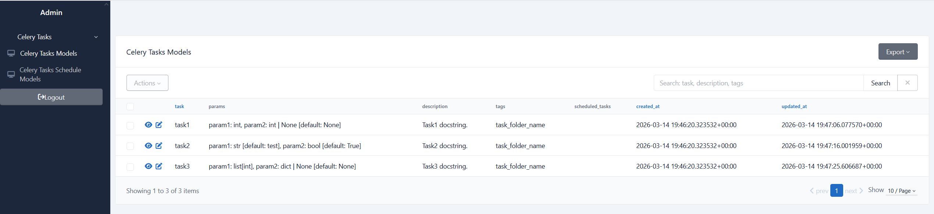
Task: Open the Actions dropdown
Action: coord(147,83)
